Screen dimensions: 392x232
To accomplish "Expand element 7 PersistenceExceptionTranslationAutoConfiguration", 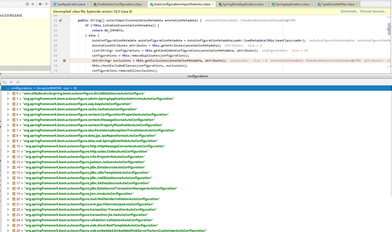I will tap(8, 130).
